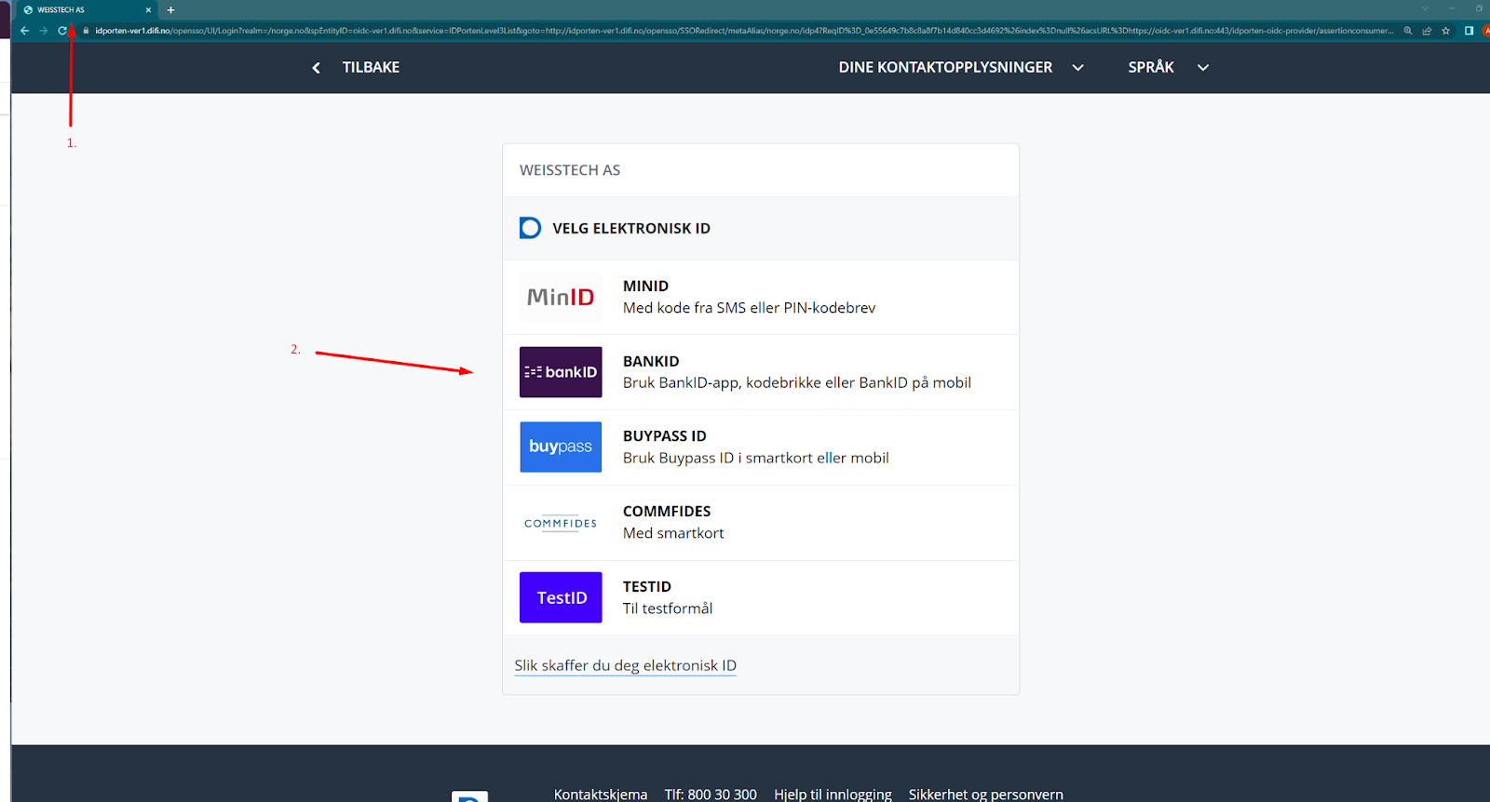Viewport: 1490px width, 802px height.
Task: Reload the page with the refresh icon
Action: (x=62, y=31)
